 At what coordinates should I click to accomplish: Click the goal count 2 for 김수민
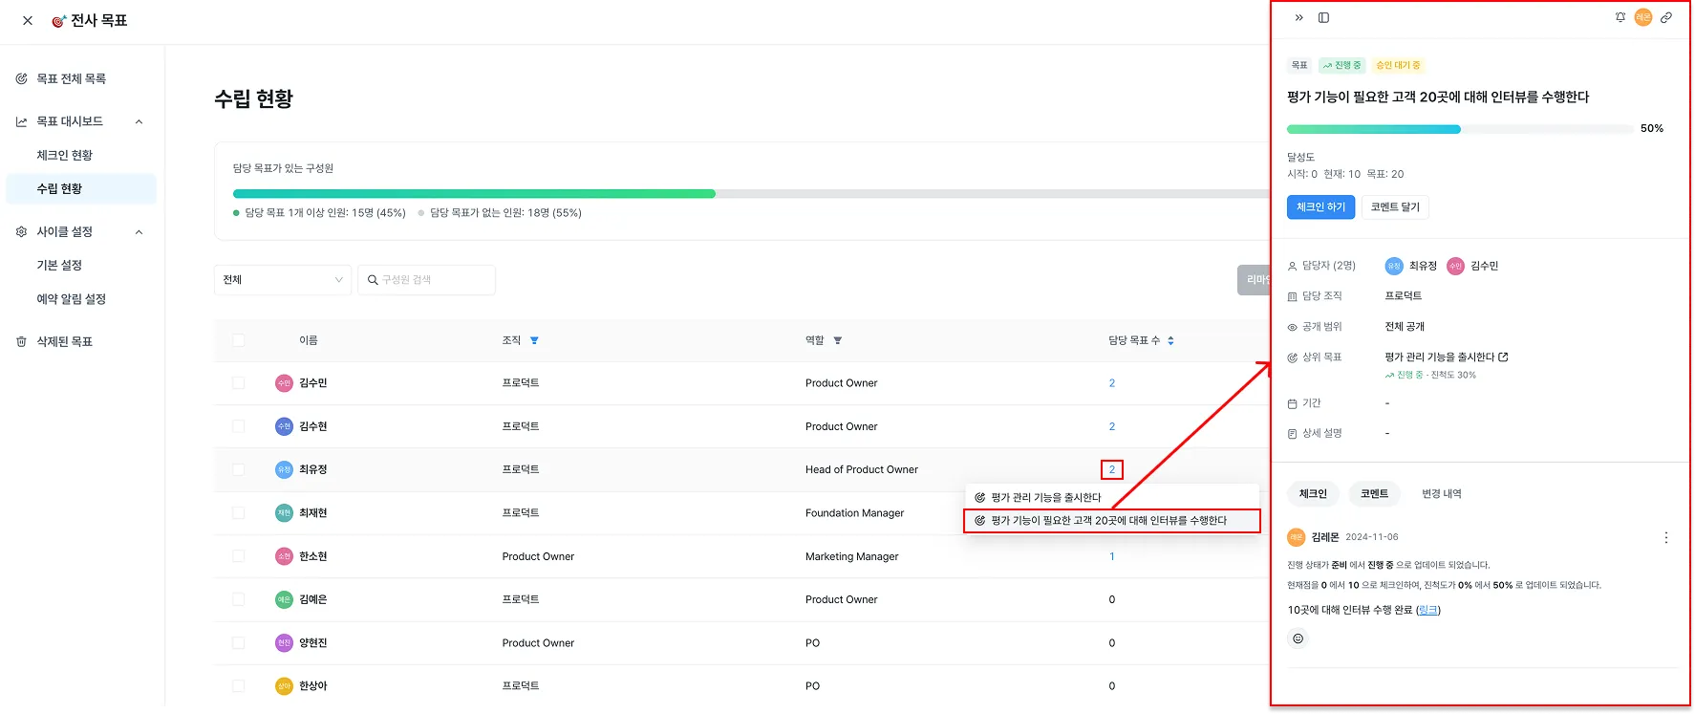click(x=1112, y=383)
